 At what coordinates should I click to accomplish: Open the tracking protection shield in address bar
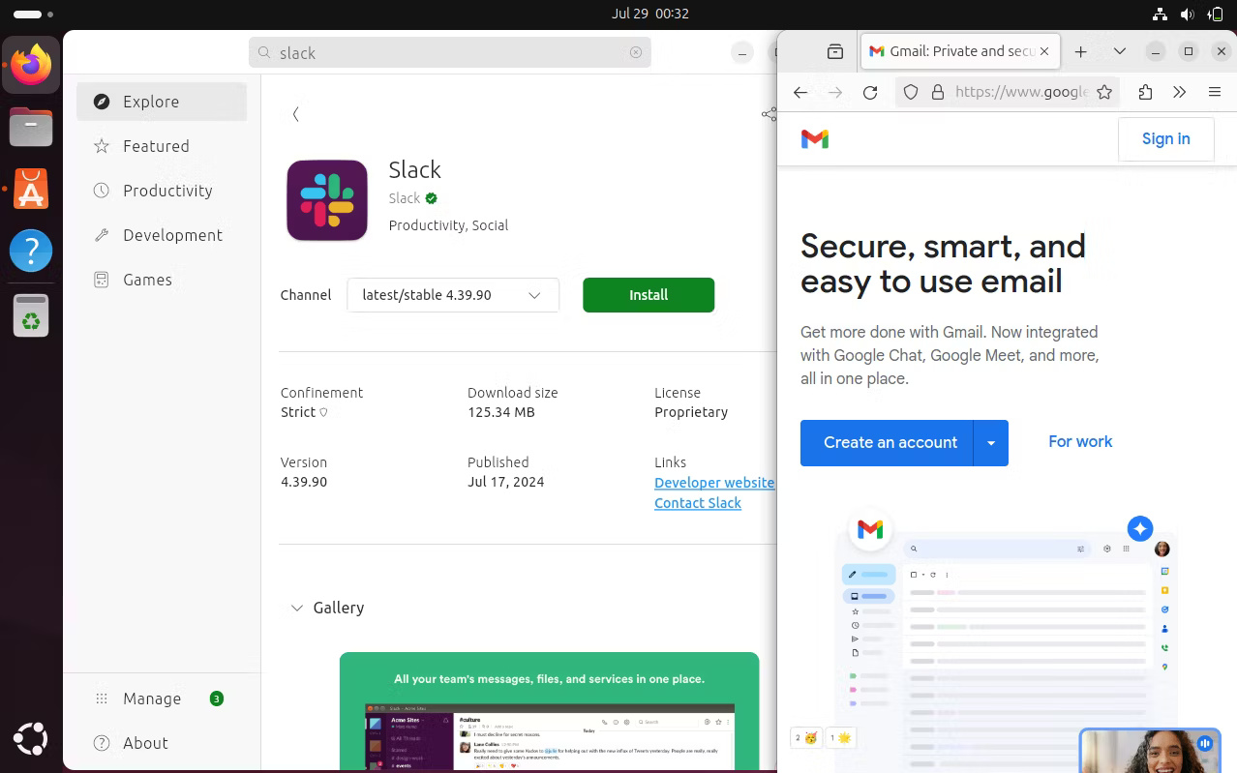click(910, 92)
